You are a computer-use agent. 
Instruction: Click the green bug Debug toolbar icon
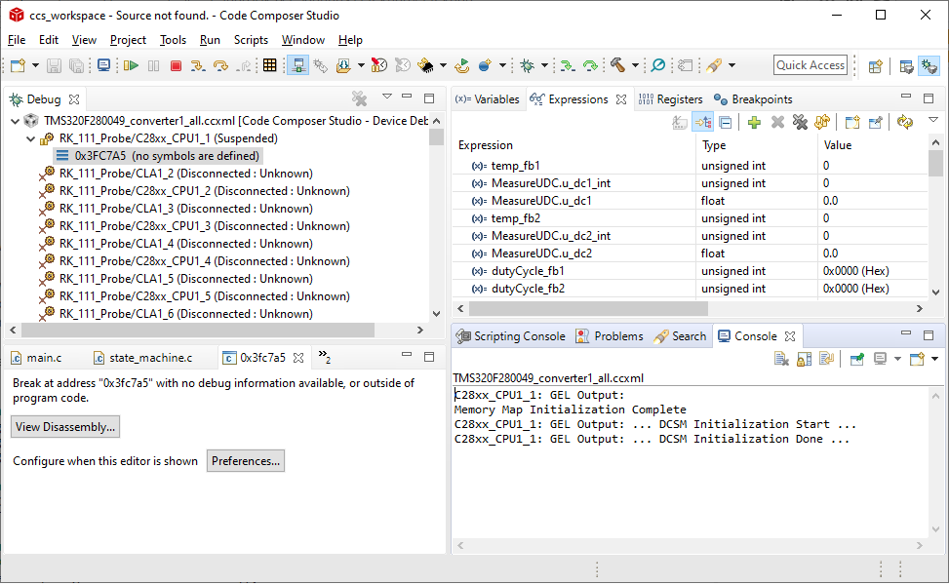527,65
